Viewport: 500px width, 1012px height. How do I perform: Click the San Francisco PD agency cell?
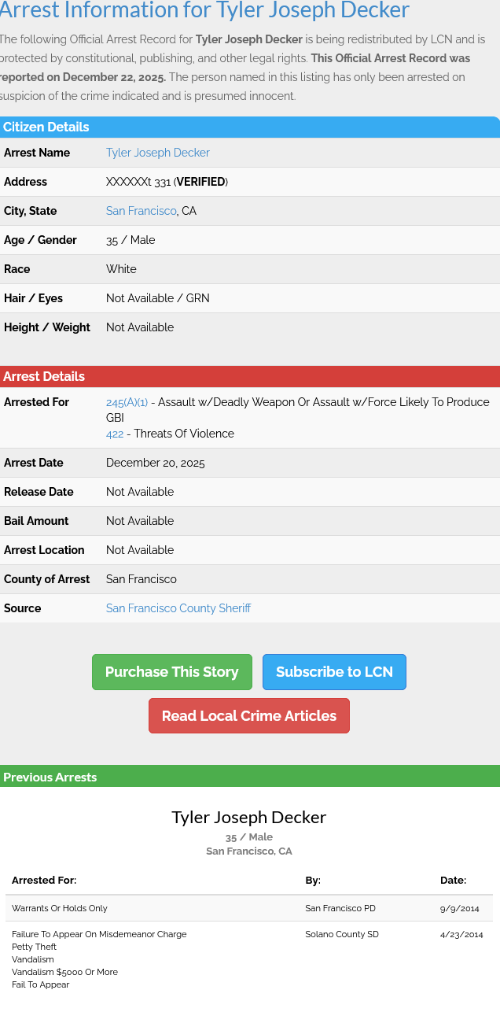coord(340,908)
